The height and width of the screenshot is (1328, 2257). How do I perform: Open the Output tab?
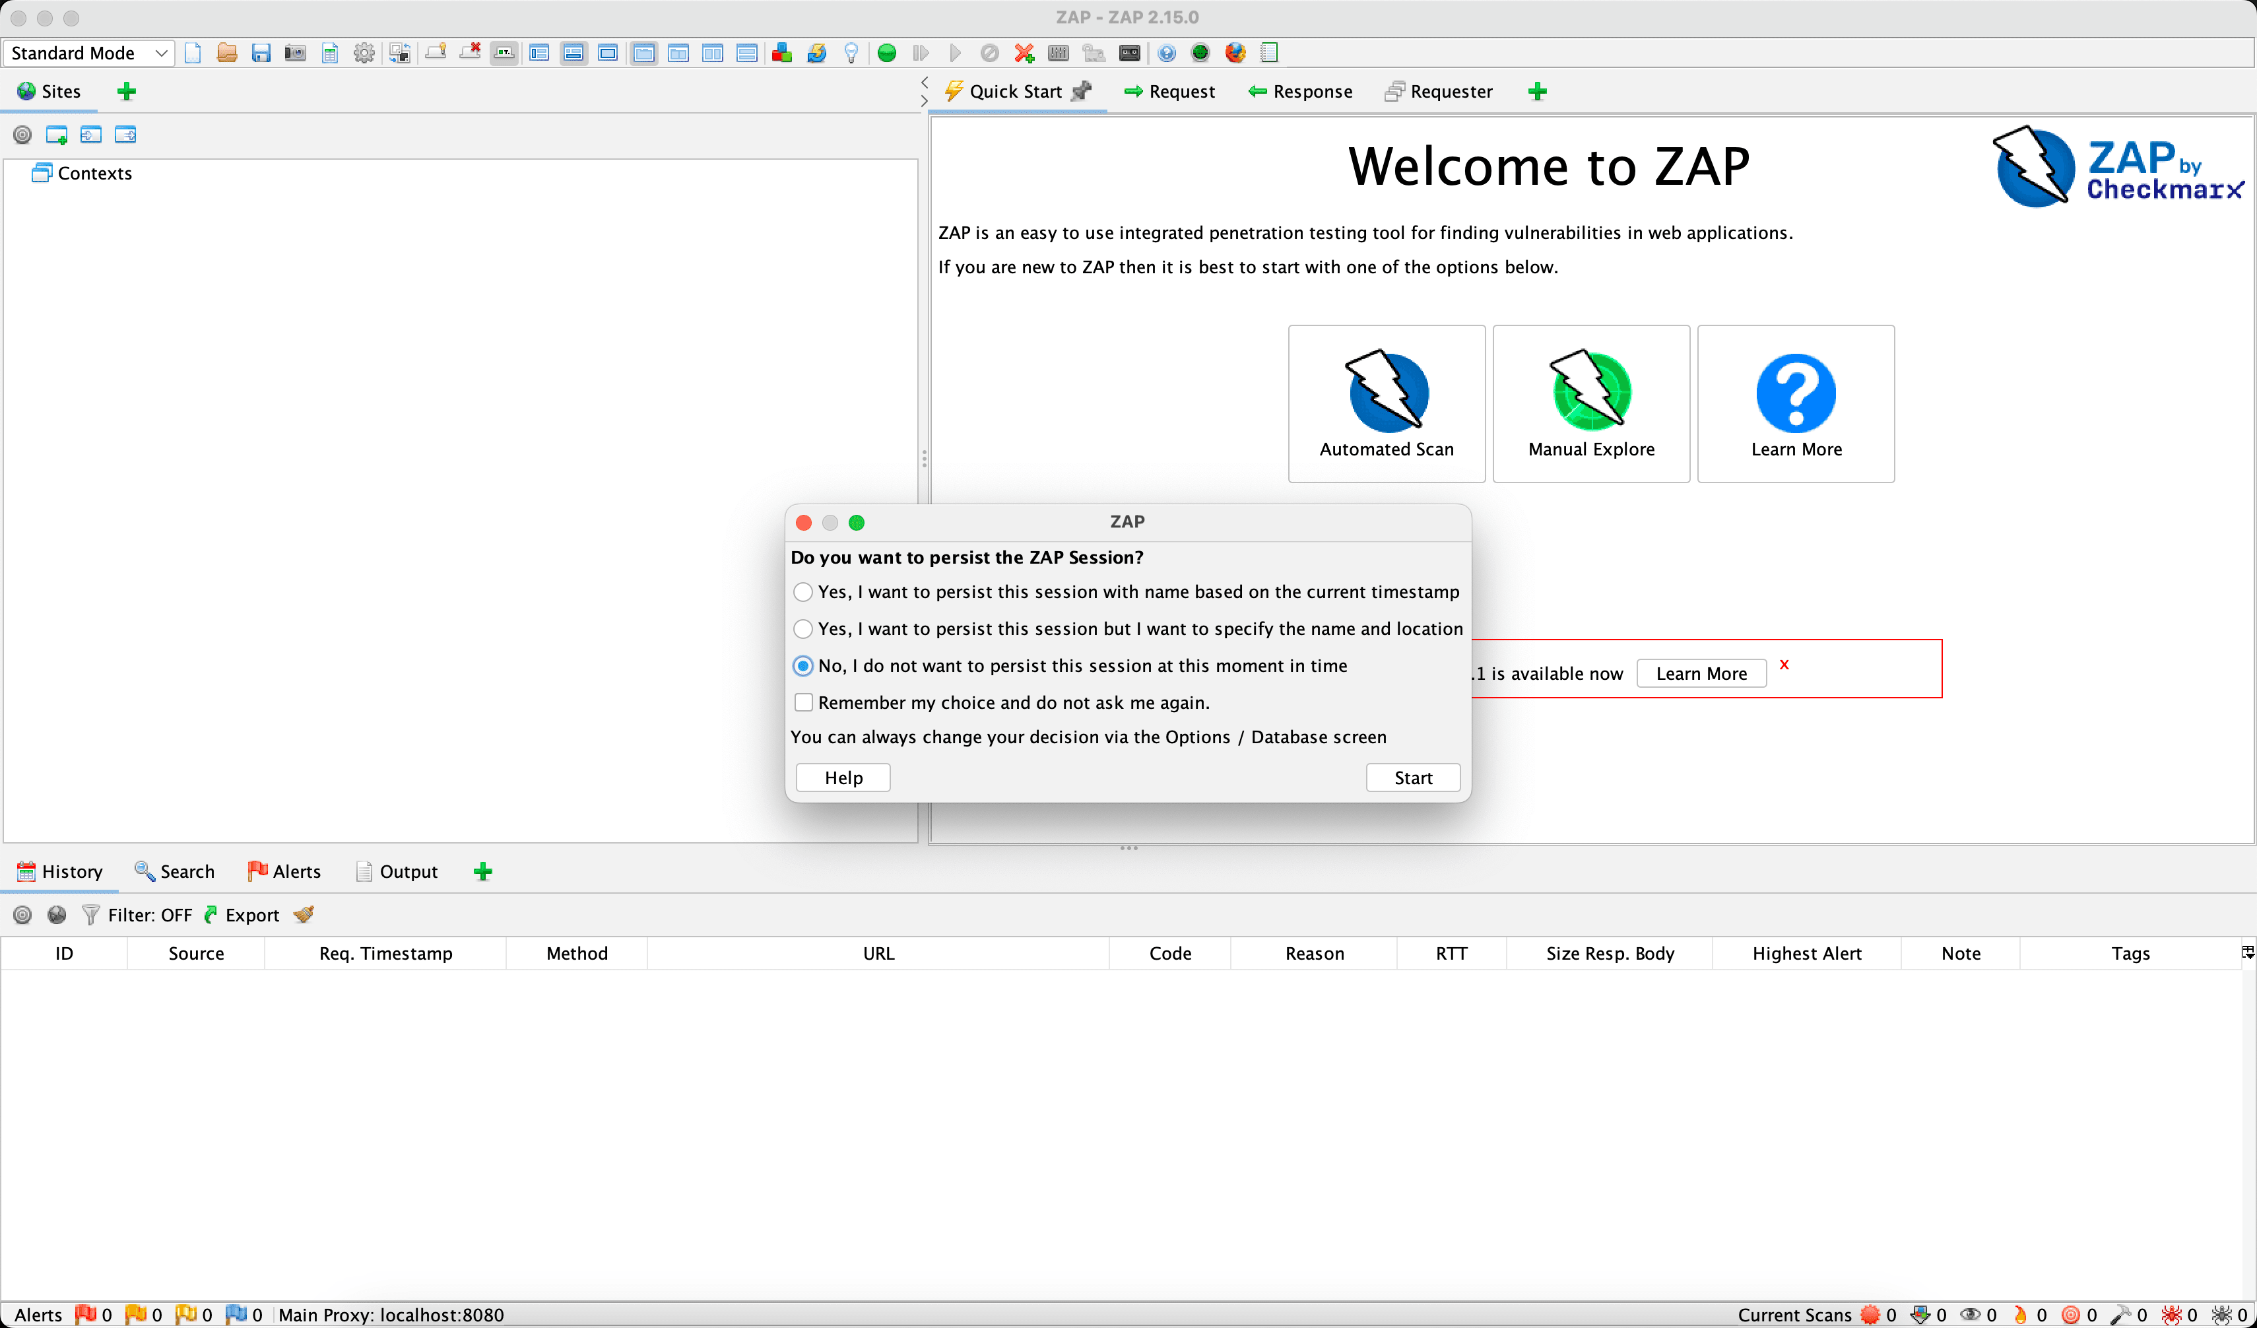click(x=397, y=871)
